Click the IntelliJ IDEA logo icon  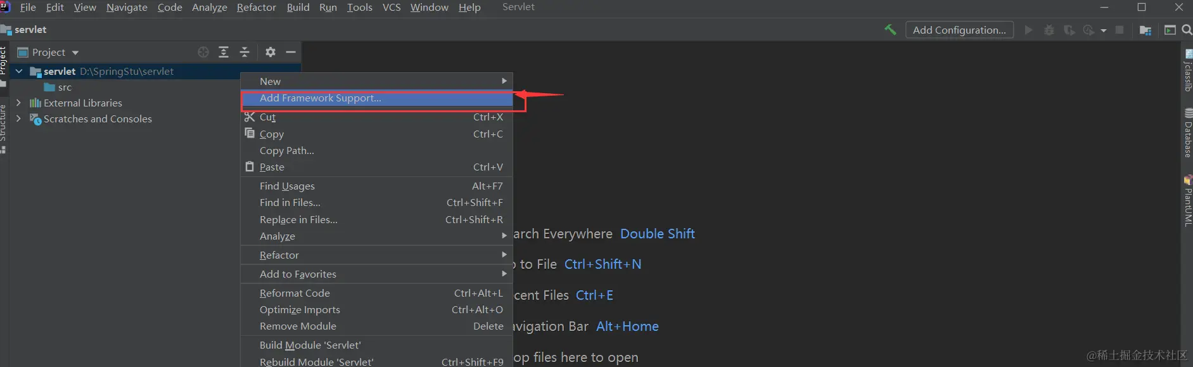5,7
